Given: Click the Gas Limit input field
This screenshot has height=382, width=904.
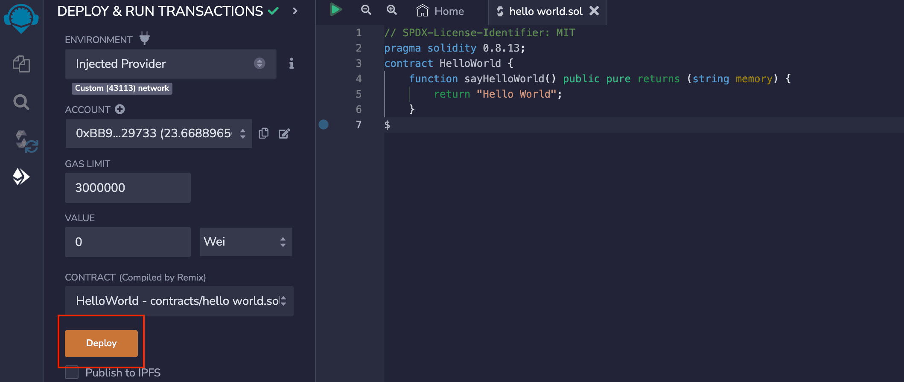Looking at the screenshot, I should tap(128, 188).
